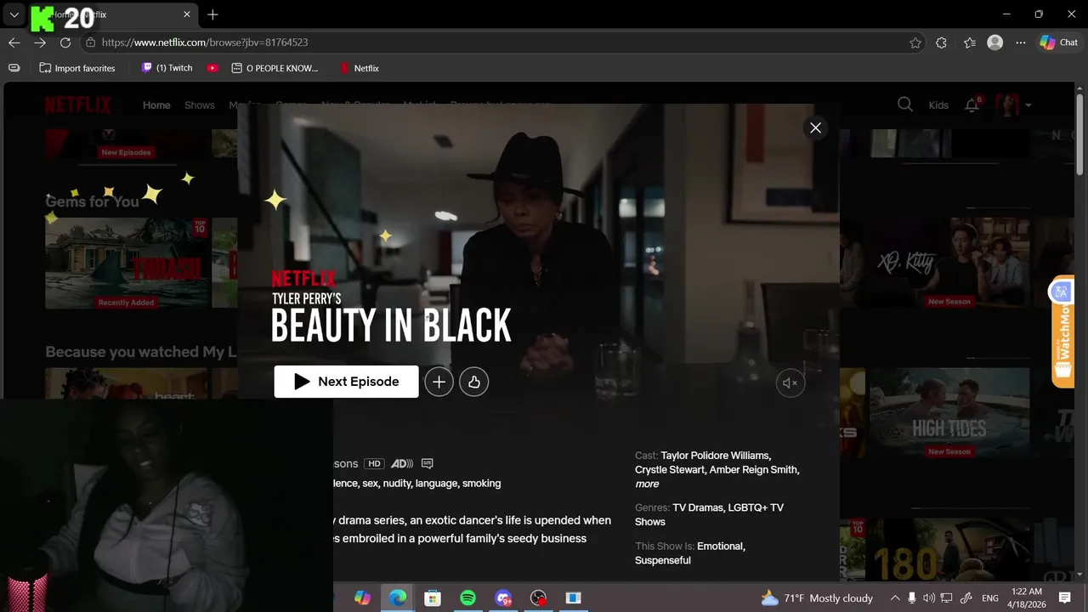Open Microsoft Store from the taskbar

[433, 598]
